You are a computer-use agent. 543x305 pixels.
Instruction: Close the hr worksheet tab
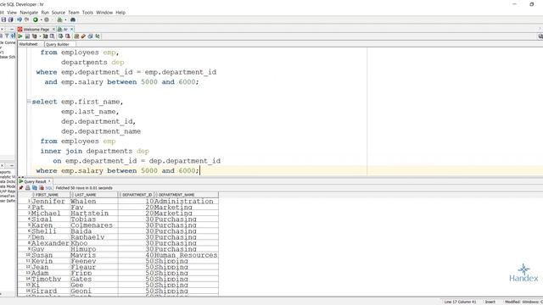coord(71,30)
